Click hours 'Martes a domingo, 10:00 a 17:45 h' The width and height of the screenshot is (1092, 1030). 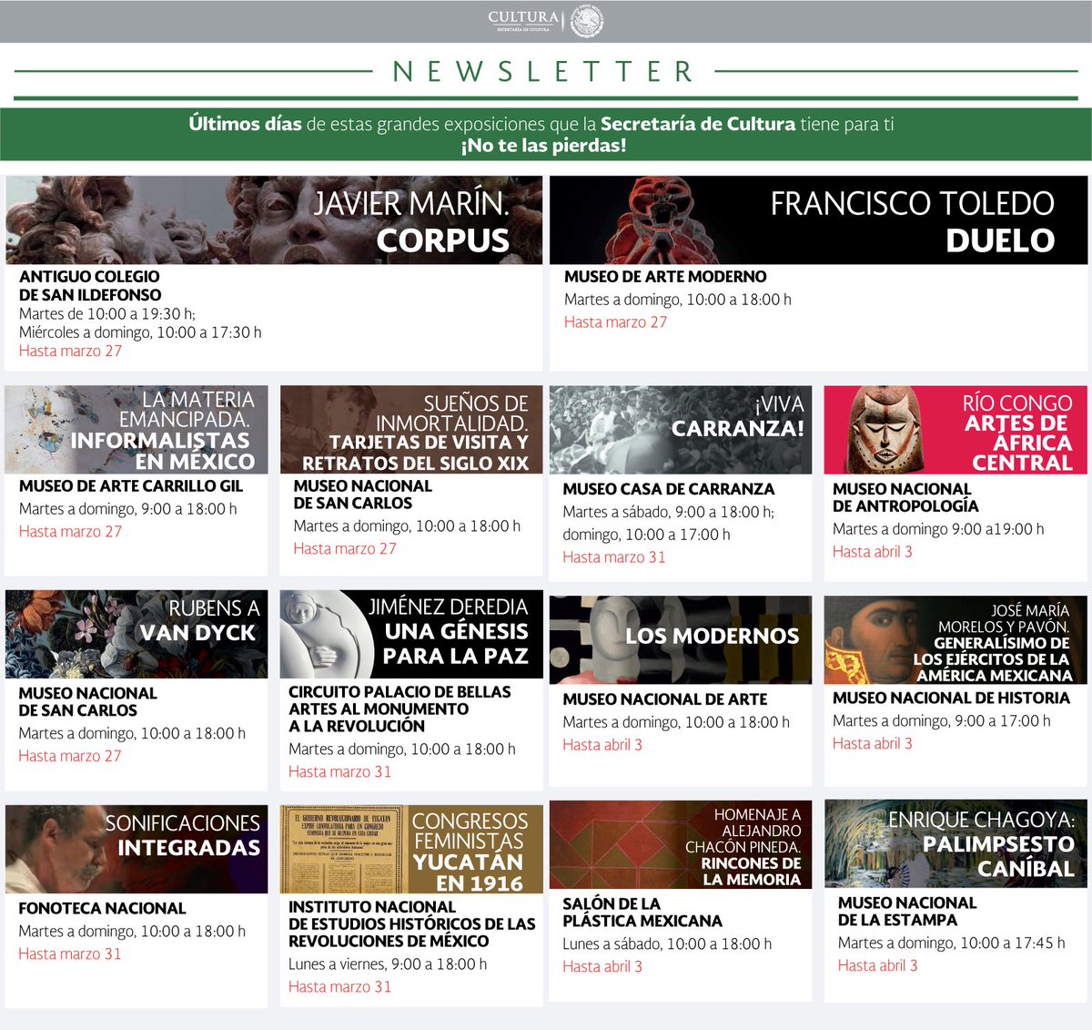click(952, 943)
